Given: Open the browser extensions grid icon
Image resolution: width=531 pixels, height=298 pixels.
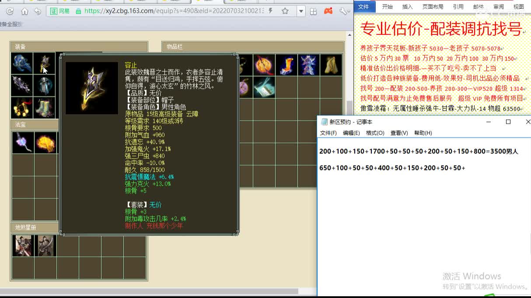Looking at the screenshot, I should 313,11.
